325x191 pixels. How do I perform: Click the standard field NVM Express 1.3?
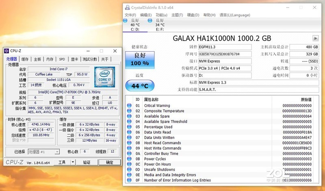pyautogui.click(x=258, y=83)
